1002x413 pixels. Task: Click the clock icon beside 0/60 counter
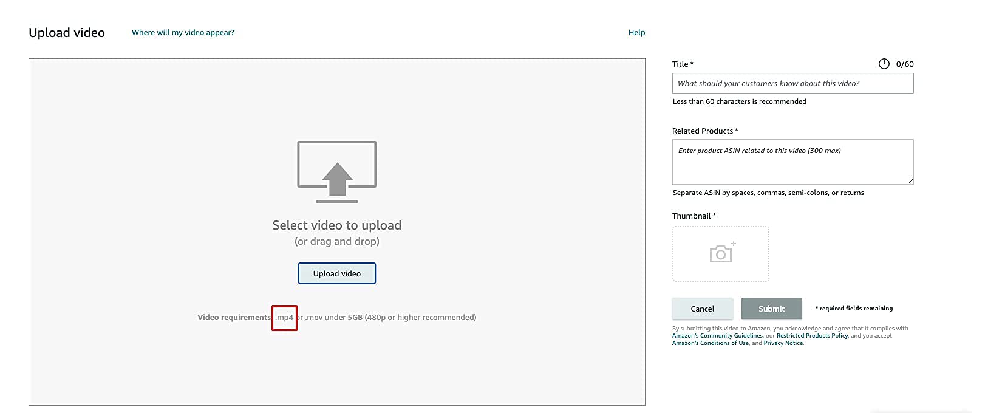[884, 64]
